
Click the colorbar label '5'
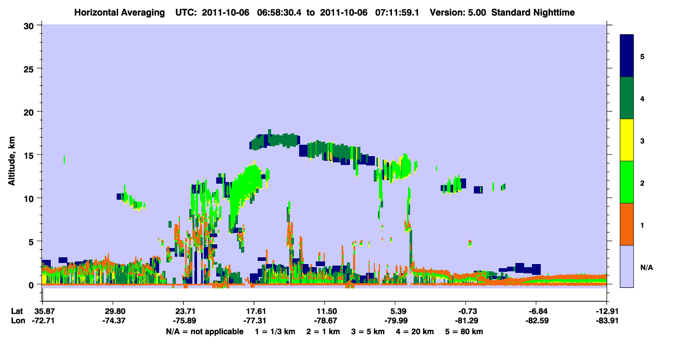coord(642,56)
